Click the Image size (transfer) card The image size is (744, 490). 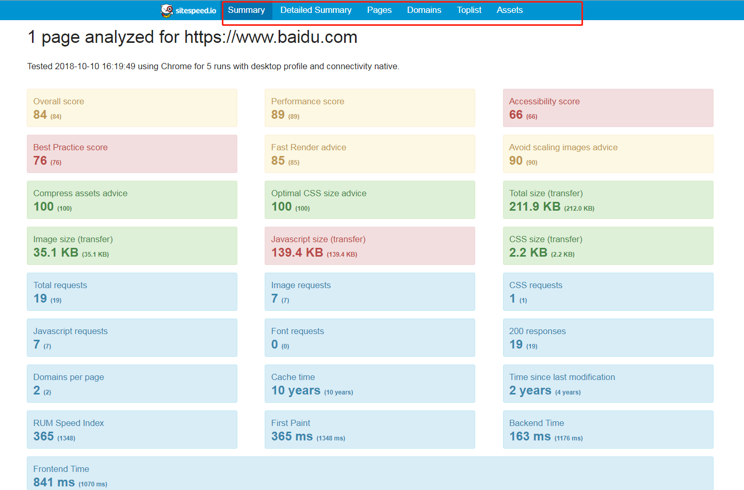(132, 246)
